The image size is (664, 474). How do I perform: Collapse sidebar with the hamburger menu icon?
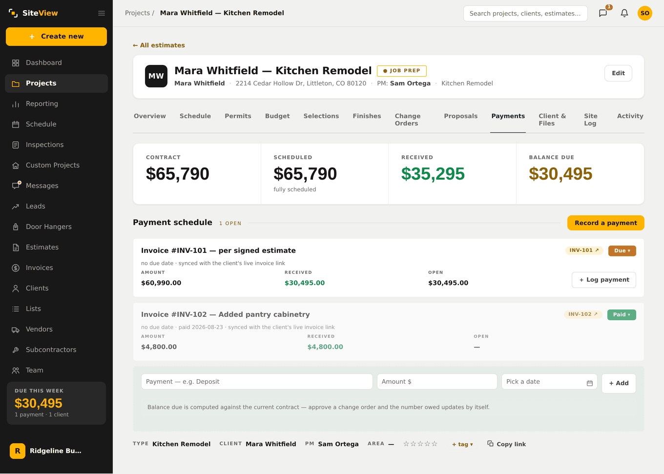(102, 13)
